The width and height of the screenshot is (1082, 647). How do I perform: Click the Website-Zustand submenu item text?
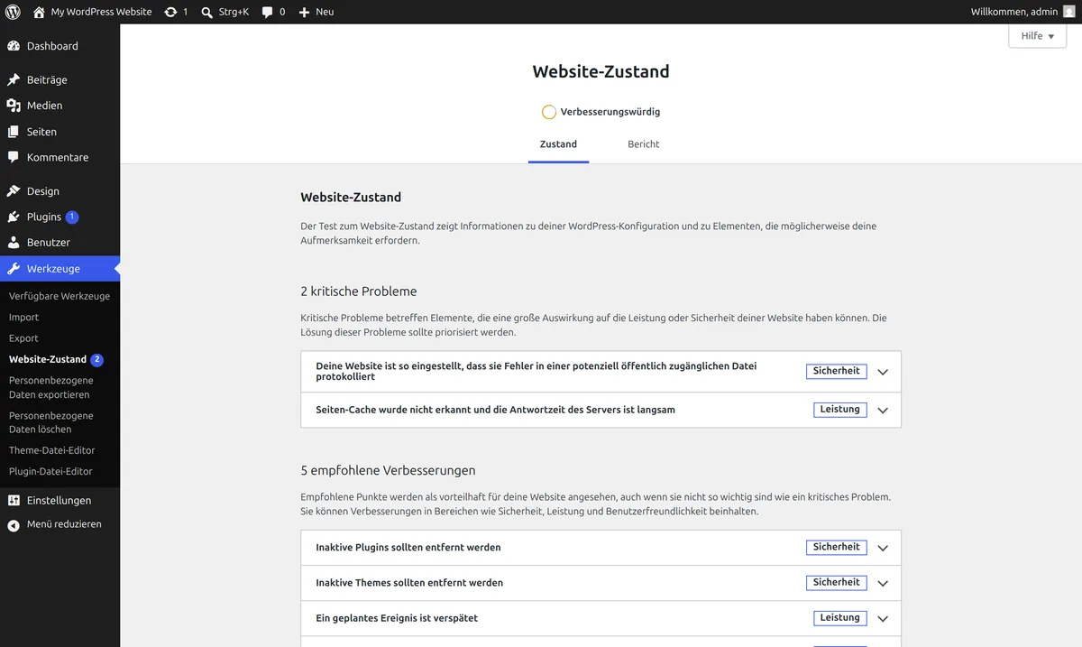48,359
